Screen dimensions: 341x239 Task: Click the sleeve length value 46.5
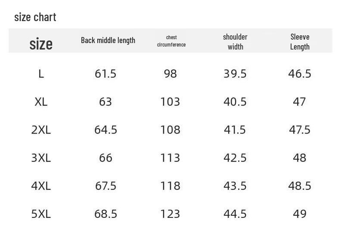tap(300, 74)
